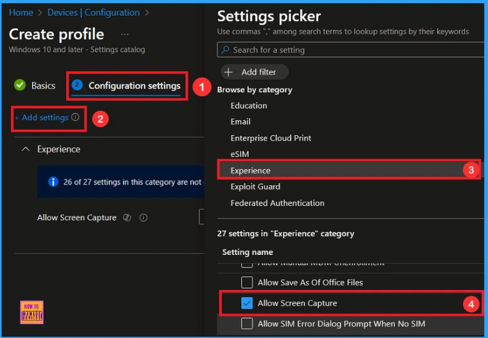Select the Education category
488x338 pixels.
coord(249,105)
